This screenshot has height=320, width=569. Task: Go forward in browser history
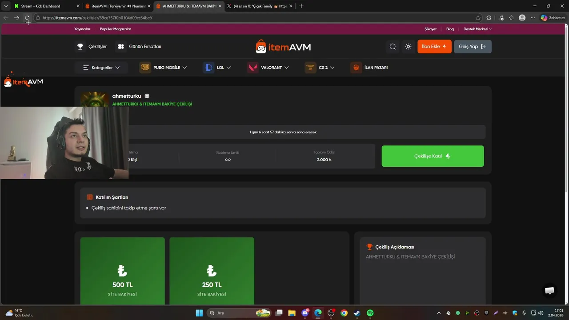pyautogui.click(x=16, y=18)
